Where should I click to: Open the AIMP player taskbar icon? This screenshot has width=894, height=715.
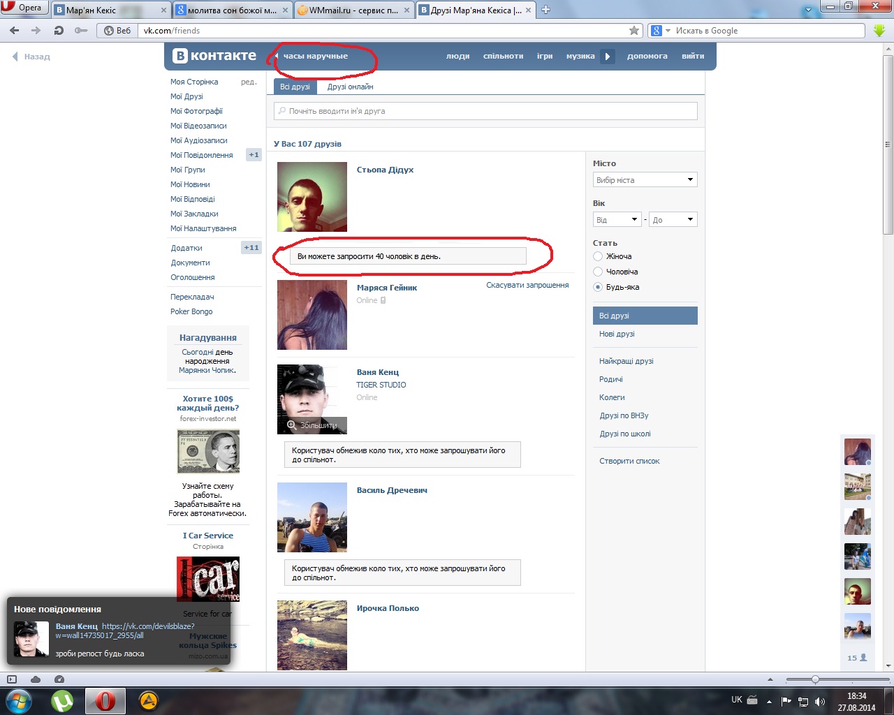[x=148, y=700]
